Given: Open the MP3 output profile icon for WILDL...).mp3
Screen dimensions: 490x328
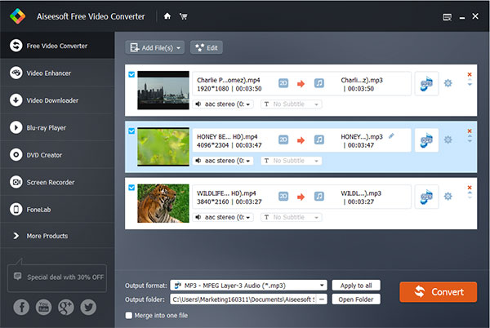Looking at the screenshot, I should click(426, 197).
